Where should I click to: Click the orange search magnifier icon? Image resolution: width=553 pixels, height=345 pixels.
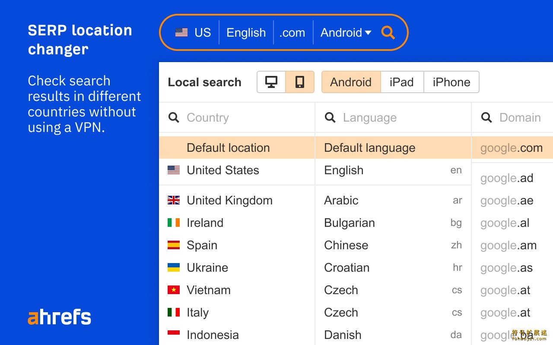[388, 33]
